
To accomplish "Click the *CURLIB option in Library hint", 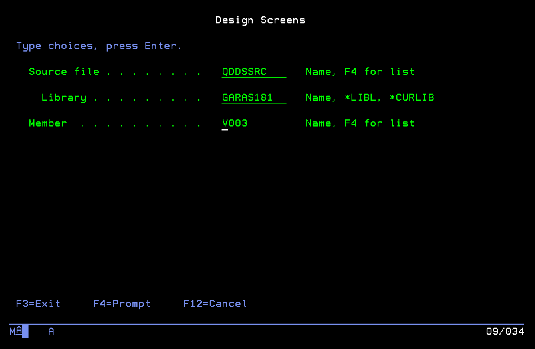I will coord(412,98).
